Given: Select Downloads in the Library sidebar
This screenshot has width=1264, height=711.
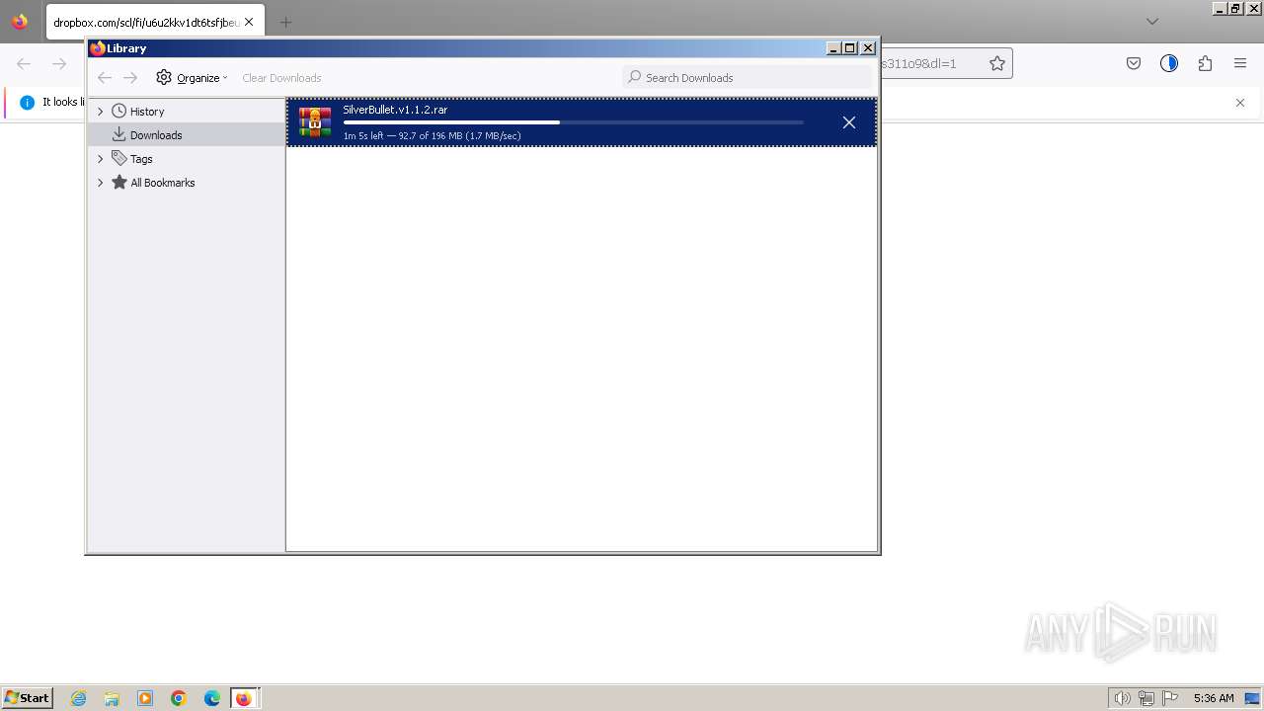Looking at the screenshot, I should [x=156, y=135].
